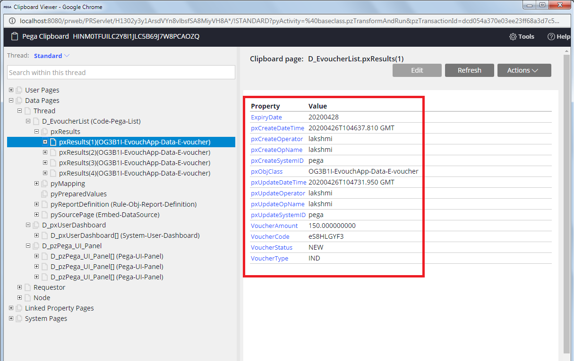
Task: Open the Standard thread dropdown
Action: tap(51, 55)
